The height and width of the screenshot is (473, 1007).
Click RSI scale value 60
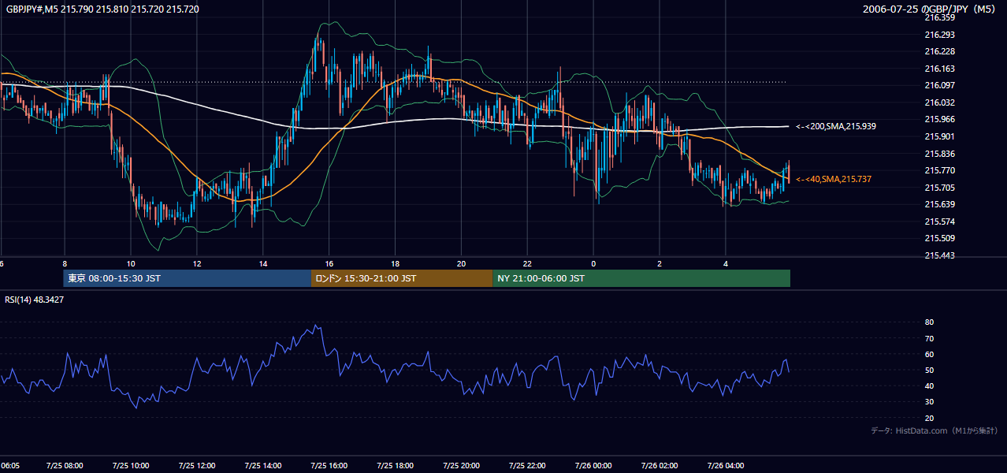(x=929, y=354)
